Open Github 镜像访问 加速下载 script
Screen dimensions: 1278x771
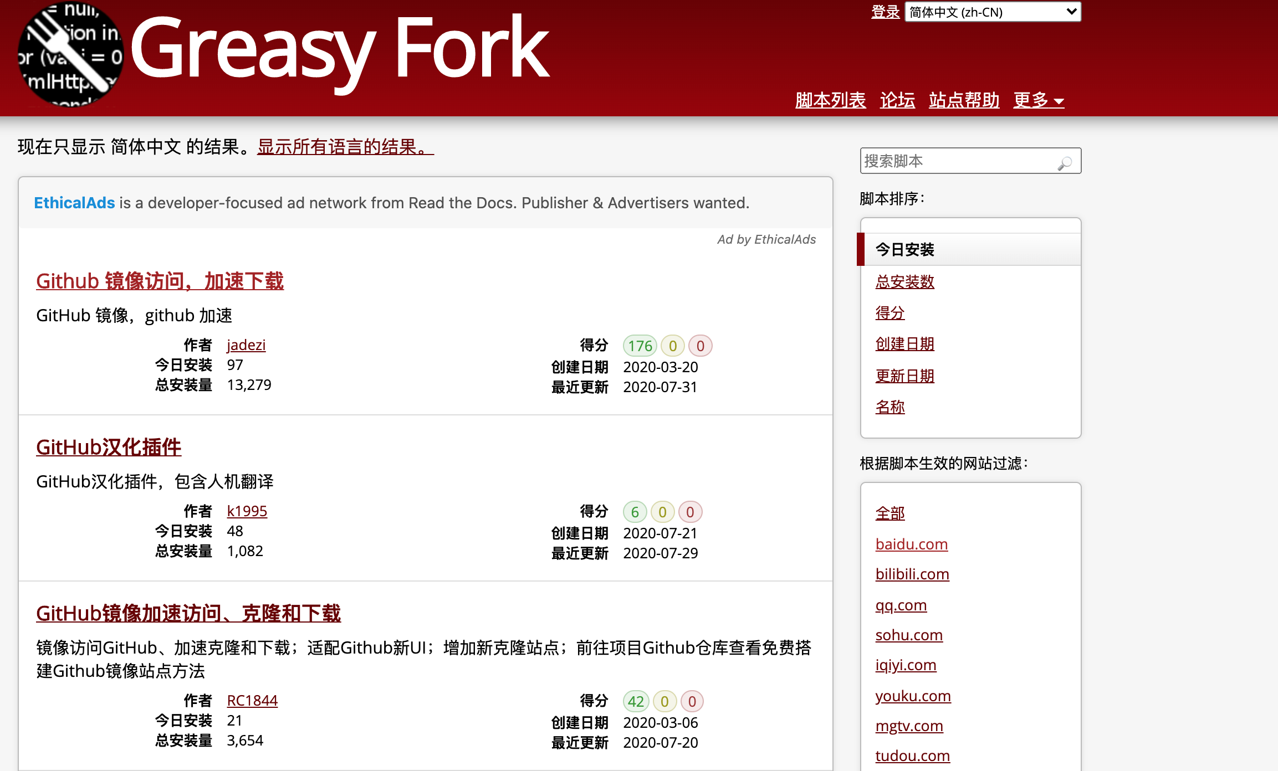[x=160, y=281]
